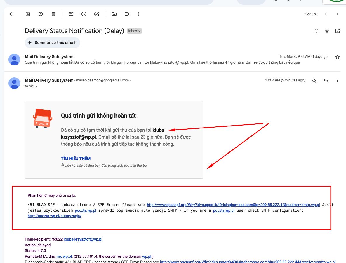346x263 pixels.
Task: Open the Labels icon in the toolbar
Action: pyautogui.click(x=127, y=14)
